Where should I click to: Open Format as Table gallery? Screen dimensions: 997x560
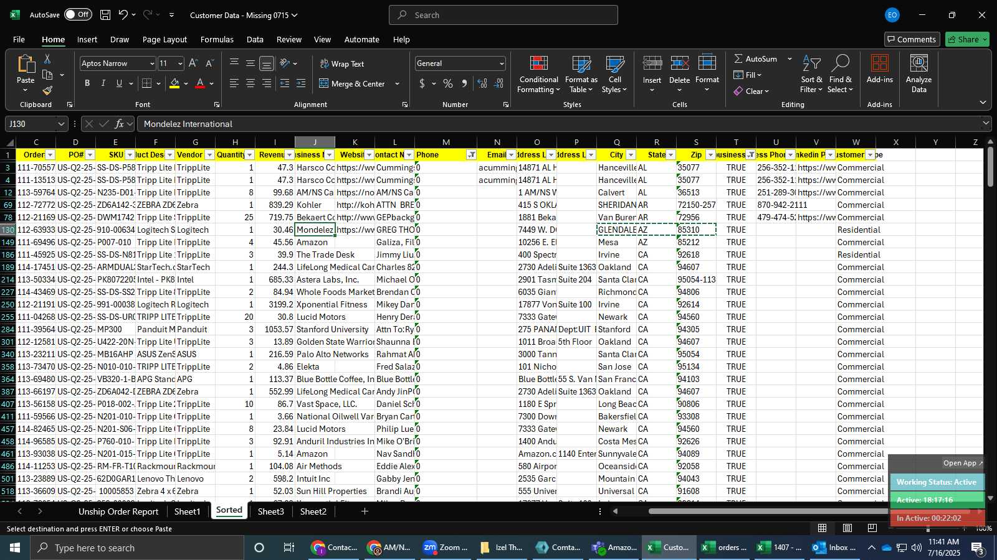581,75
